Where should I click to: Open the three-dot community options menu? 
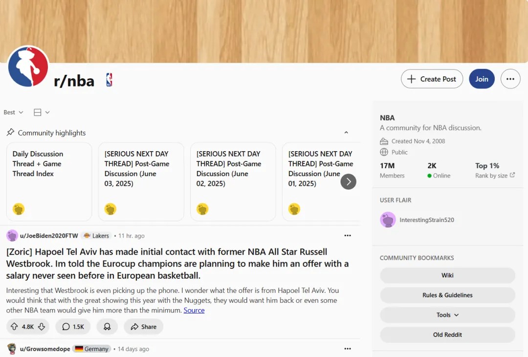click(x=510, y=79)
